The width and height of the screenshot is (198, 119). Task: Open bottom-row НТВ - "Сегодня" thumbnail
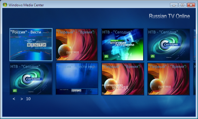[x=31, y=79]
